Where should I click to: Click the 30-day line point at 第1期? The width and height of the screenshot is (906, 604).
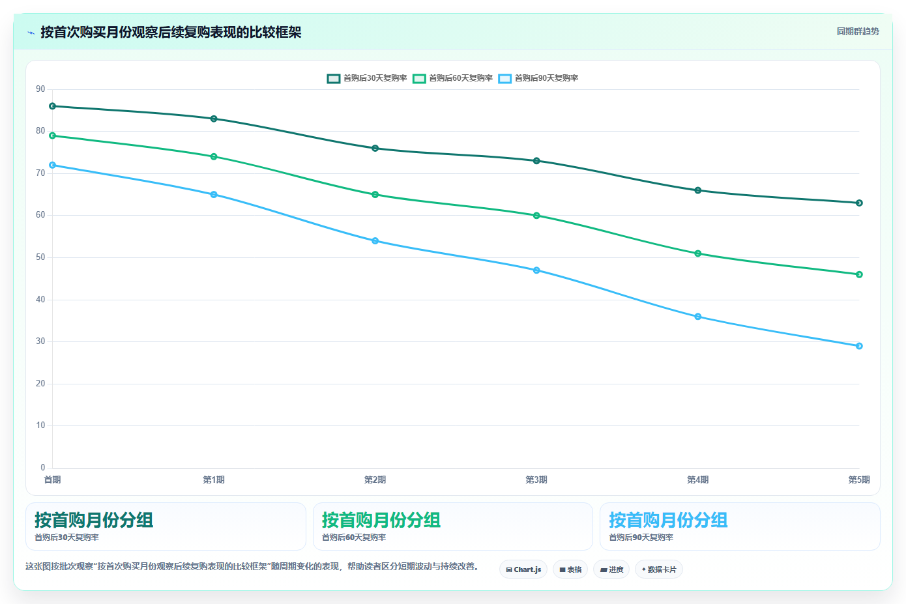pyautogui.click(x=214, y=119)
